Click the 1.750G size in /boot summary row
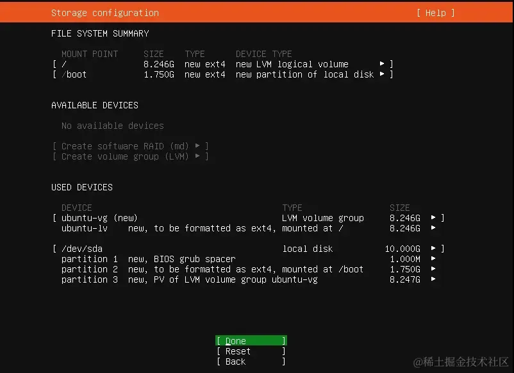Viewport: 514px width, 373px height. (159, 75)
